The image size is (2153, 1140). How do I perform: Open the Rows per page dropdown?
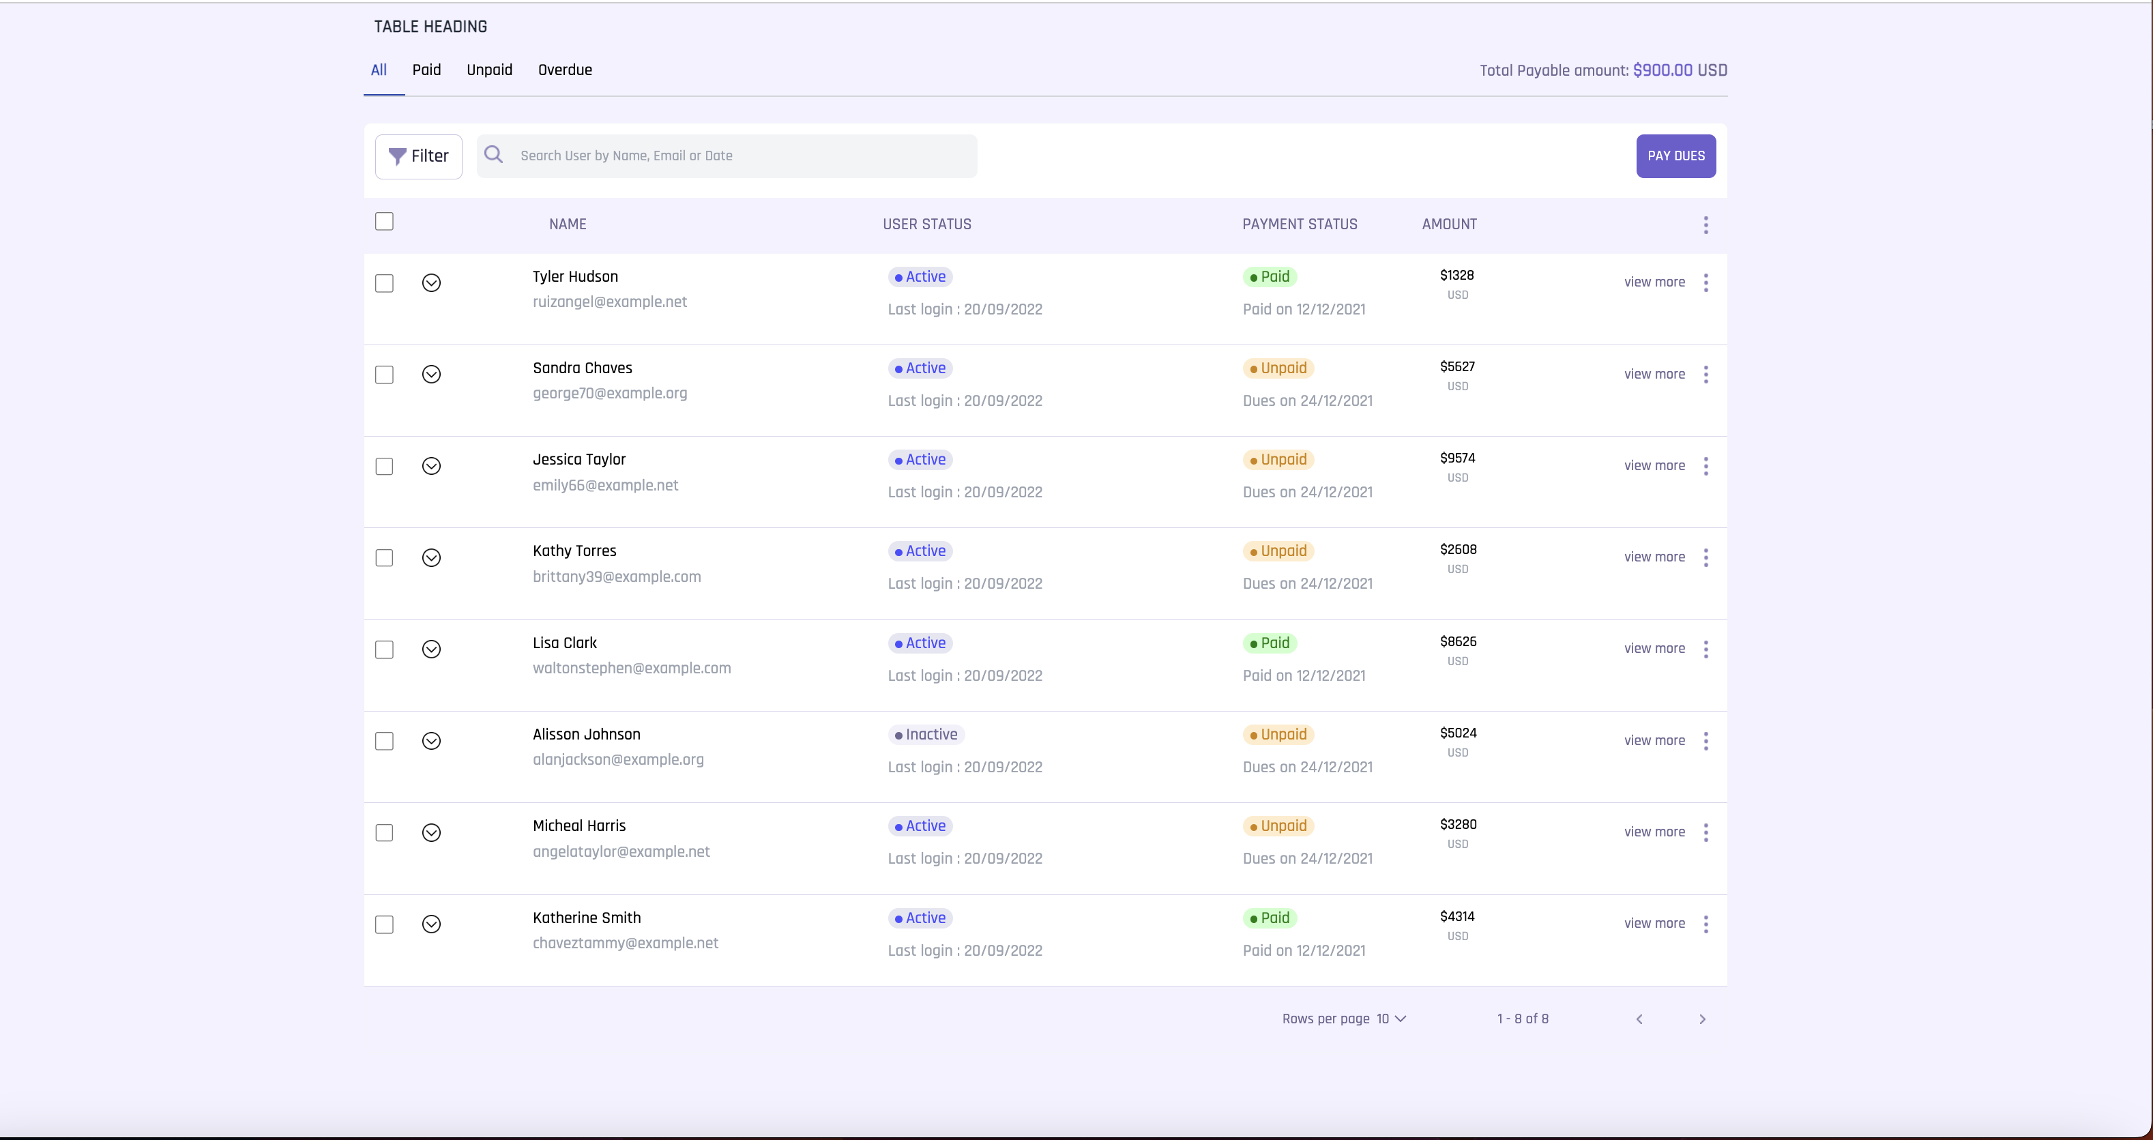pyautogui.click(x=1392, y=1019)
